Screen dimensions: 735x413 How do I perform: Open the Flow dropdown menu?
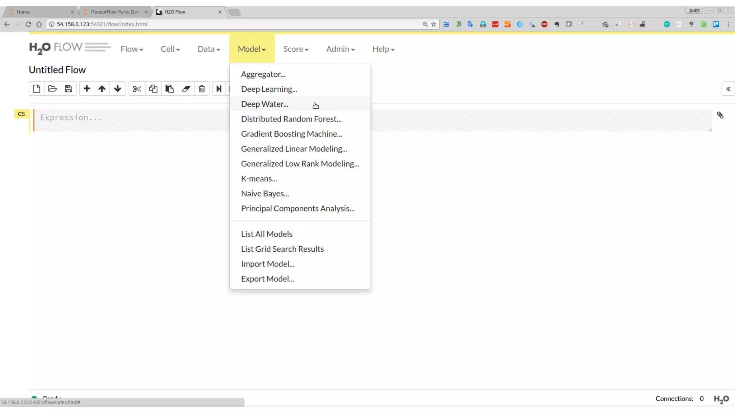coord(132,49)
